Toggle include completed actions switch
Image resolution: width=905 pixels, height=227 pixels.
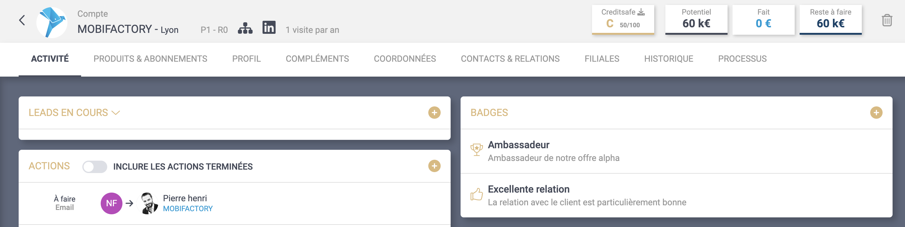coord(94,167)
